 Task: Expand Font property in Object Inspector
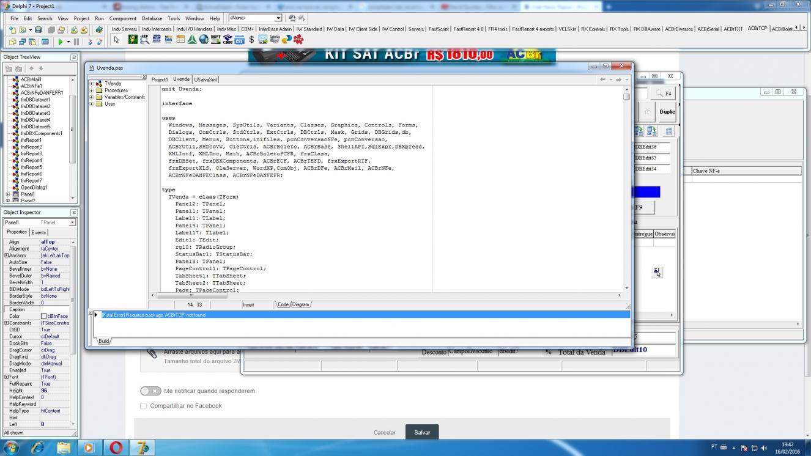(x=6, y=377)
